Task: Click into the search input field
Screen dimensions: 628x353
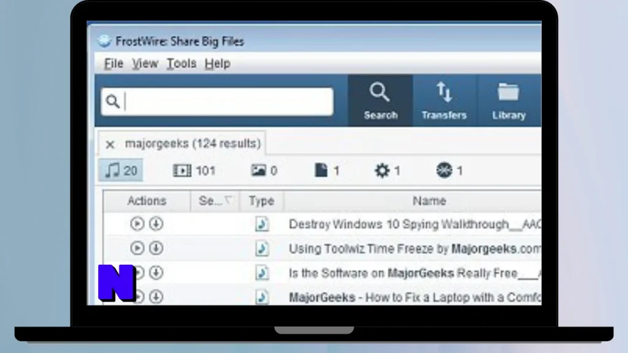Action: click(218, 102)
